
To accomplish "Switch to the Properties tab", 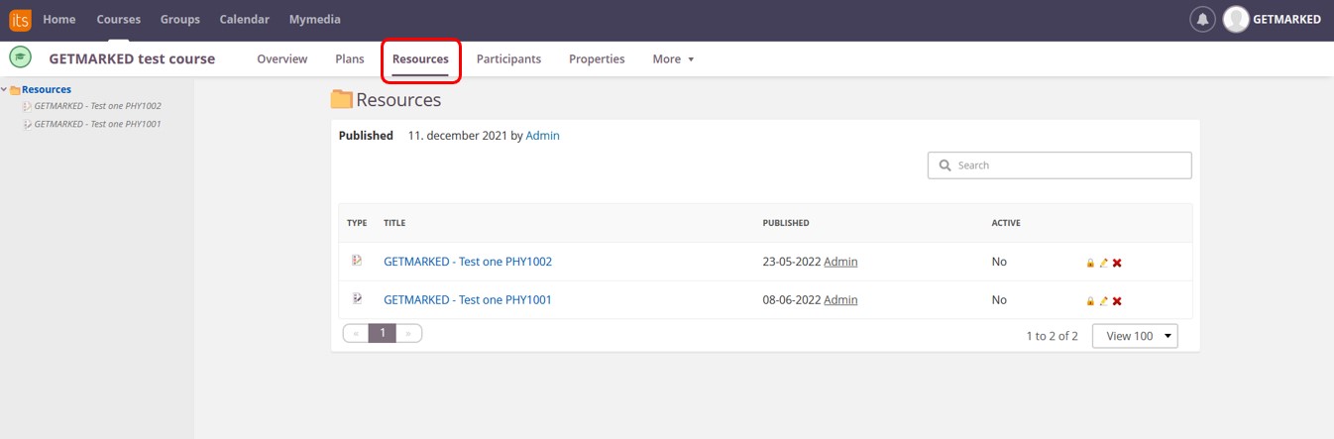I will (597, 59).
